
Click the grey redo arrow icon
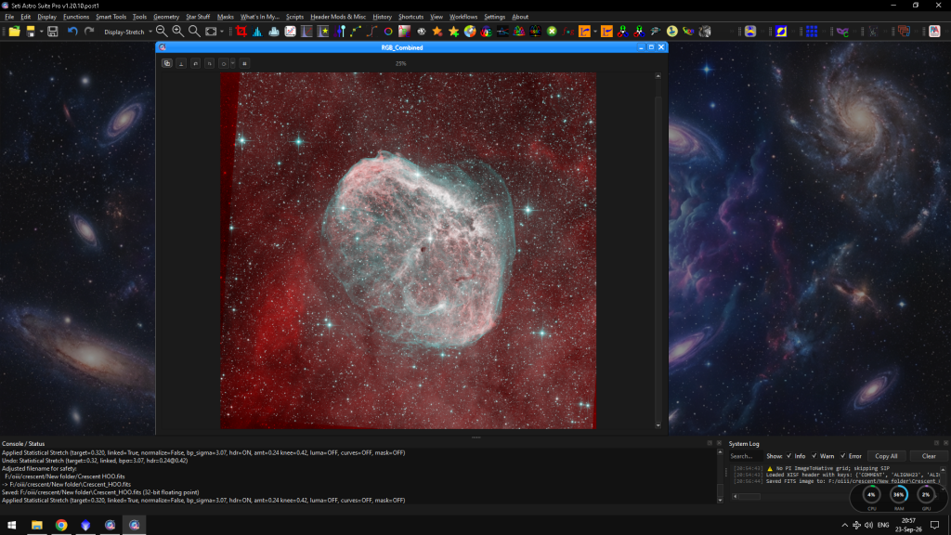pos(89,32)
